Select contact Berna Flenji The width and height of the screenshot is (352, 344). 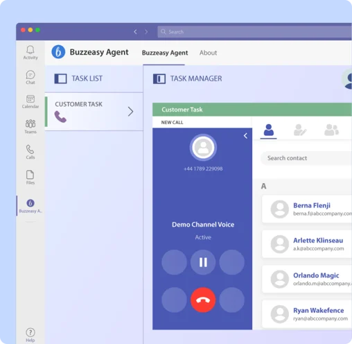[x=307, y=209]
